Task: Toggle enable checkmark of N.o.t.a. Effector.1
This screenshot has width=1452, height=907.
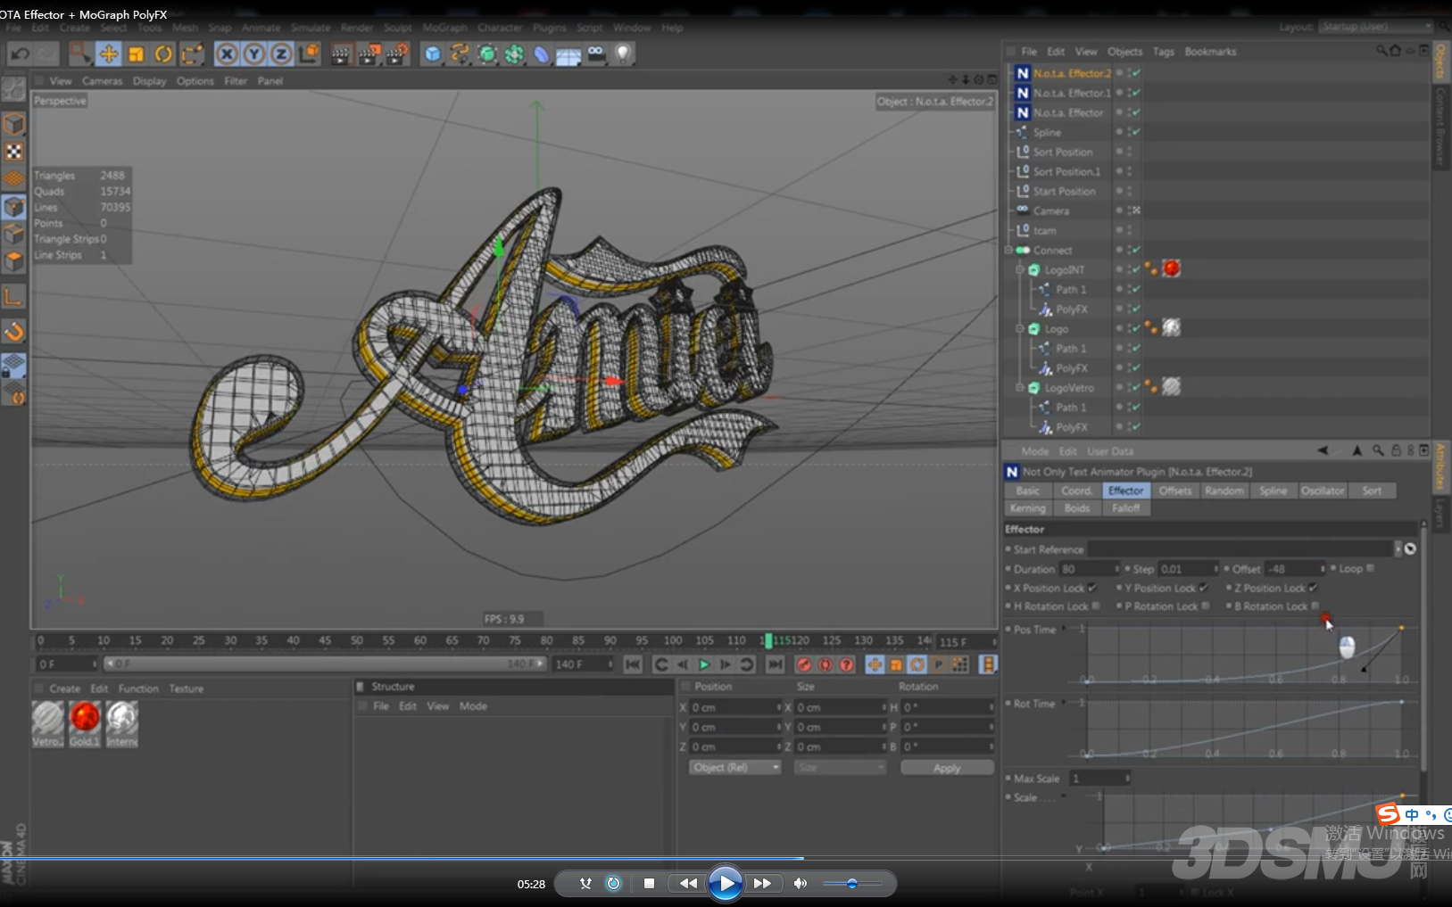Action: coord(1135,93)
